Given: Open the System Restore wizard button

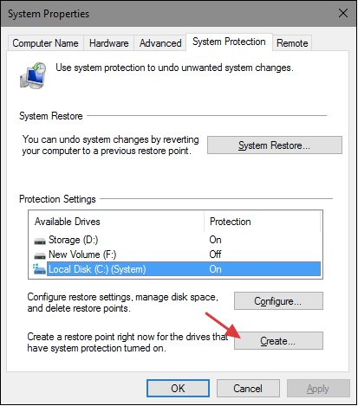Looking at the screenshot, I should [275, 145].
